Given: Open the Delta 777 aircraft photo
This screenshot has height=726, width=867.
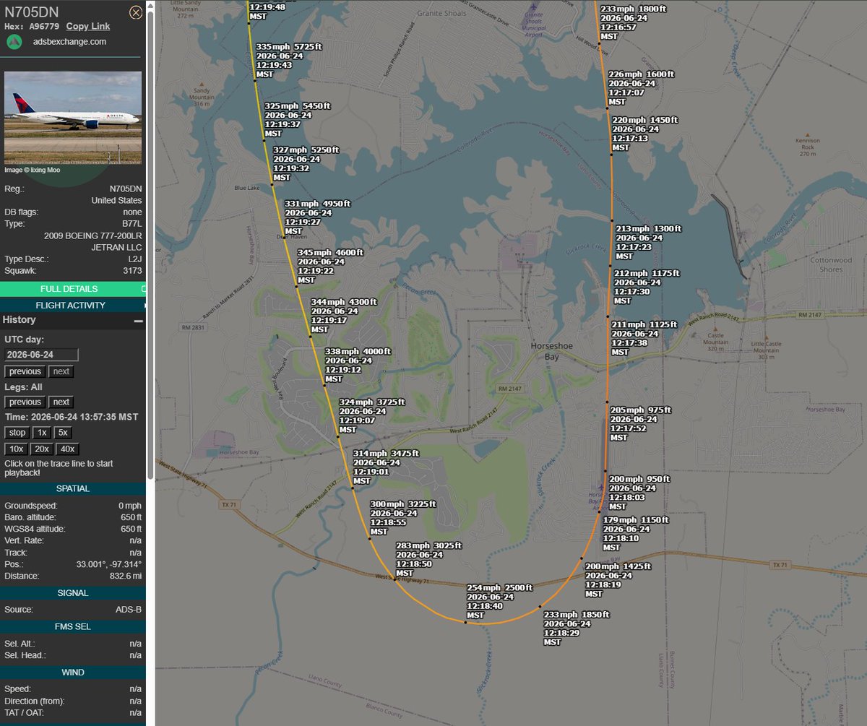Looking at the screenshot, I should click(73, 118).
